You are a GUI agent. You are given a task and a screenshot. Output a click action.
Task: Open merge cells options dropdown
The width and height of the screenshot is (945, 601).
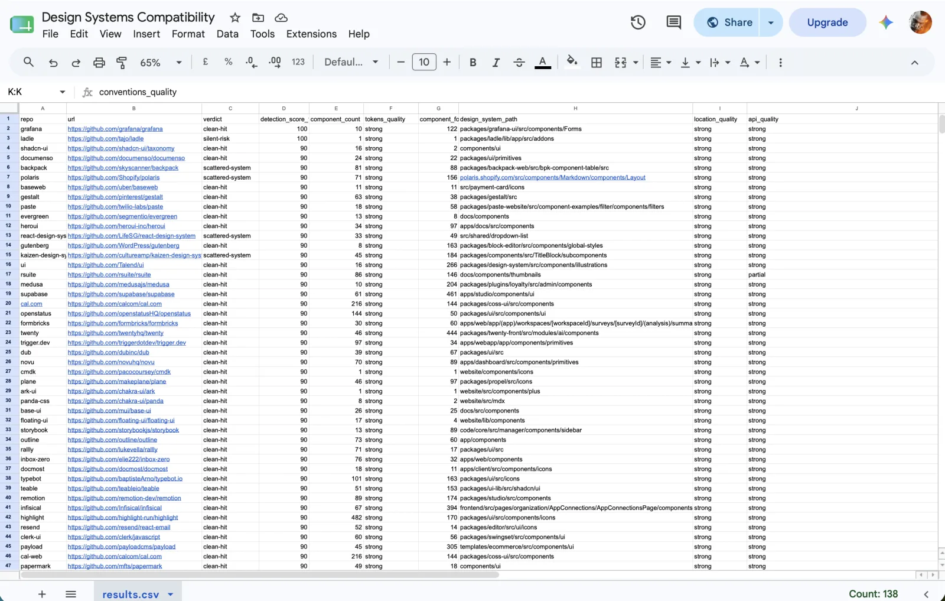pyautogui.click(x=636, y=62)
